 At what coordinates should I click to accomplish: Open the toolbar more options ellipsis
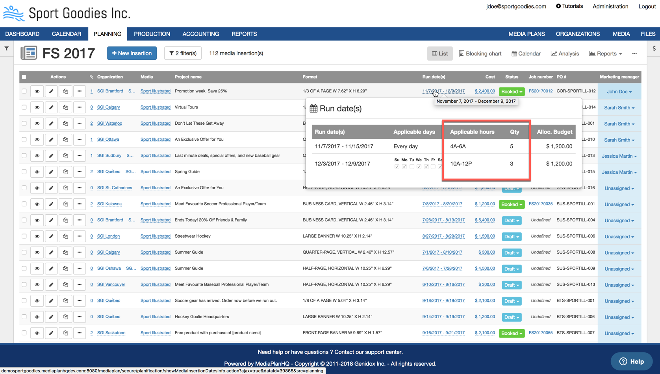(x=634, y=53)
